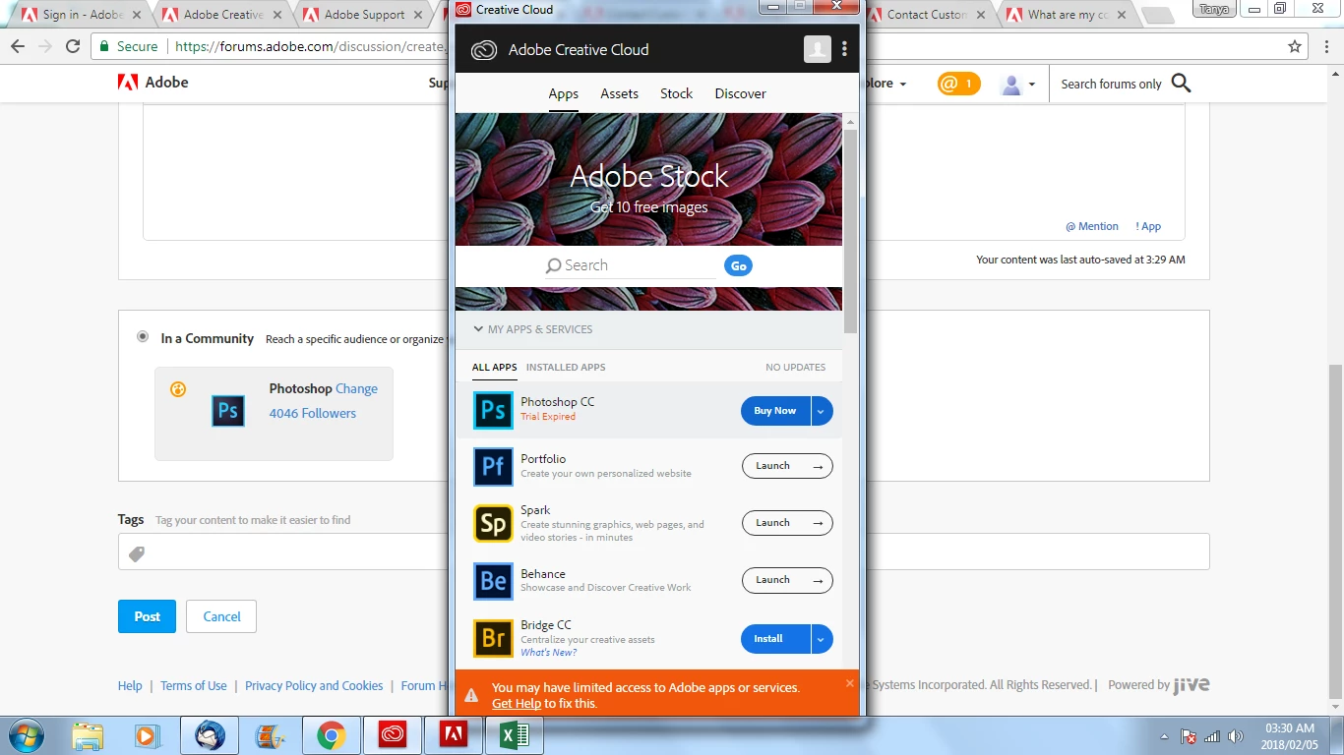Click the Tags input field
Image resolution: width=1344 pixels, height=755 pixels.
663,552
